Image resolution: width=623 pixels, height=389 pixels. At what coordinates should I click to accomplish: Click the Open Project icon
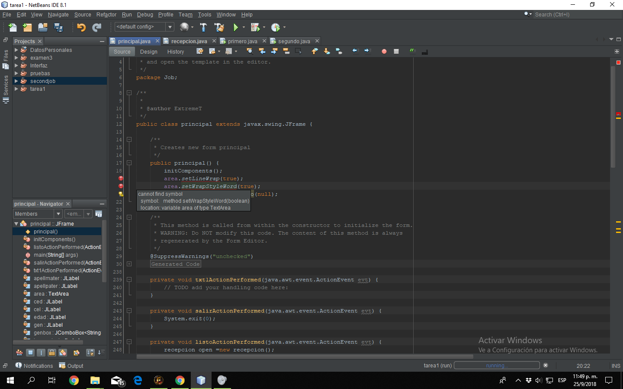pyautogui.click(x=42, y=27)
